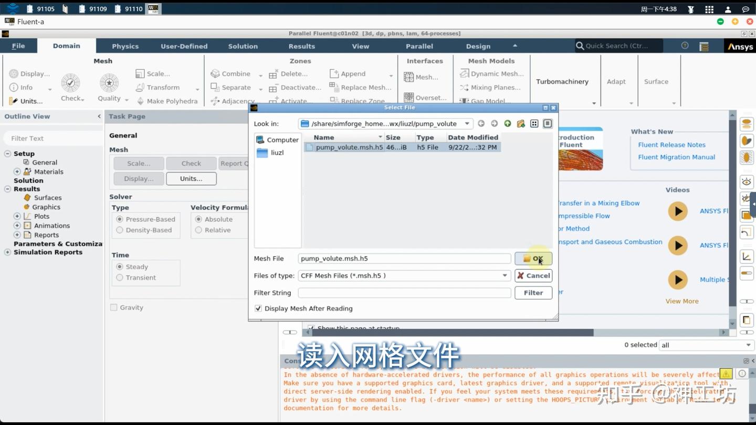Open Dynamic Mesh in Mesh Models
Screen dimensions: 756x425
(492, 74)
